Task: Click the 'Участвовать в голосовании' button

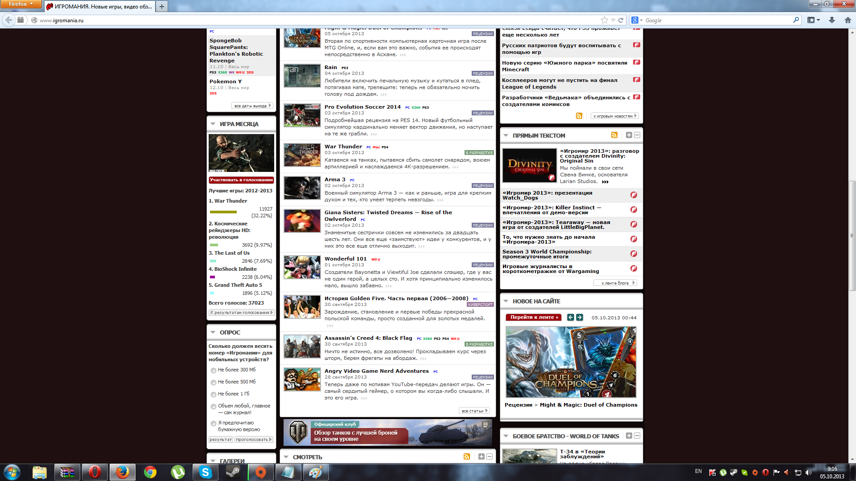Action: (x=241, y=180)
